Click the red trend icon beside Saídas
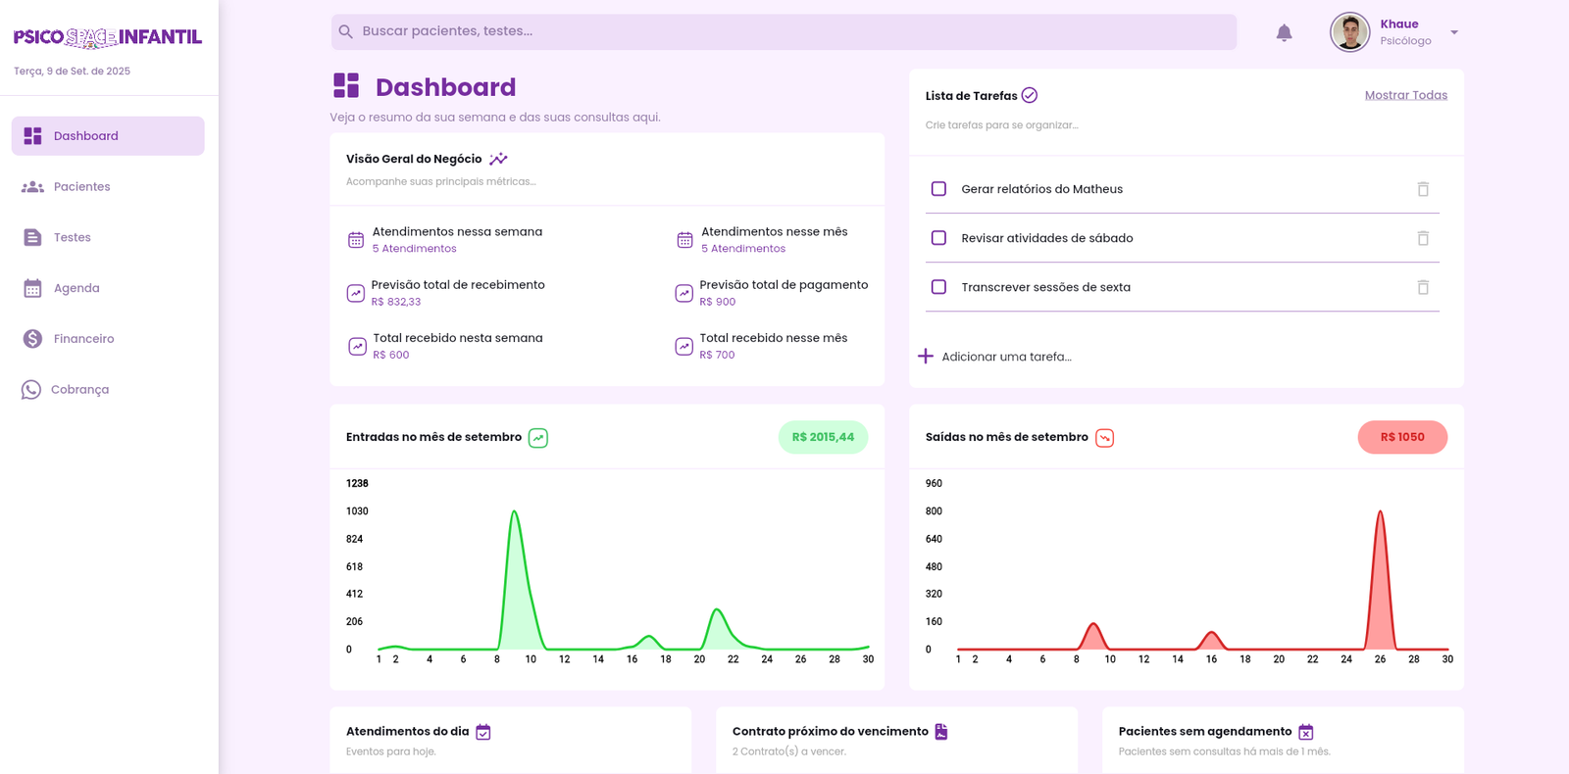The image size is (1569, 774). coord(1104,438)
